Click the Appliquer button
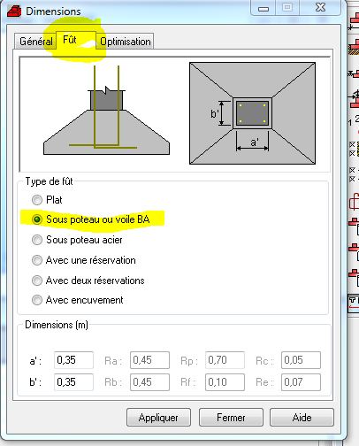This screenshot has width=359, height=446. click(x=158, y=418)
